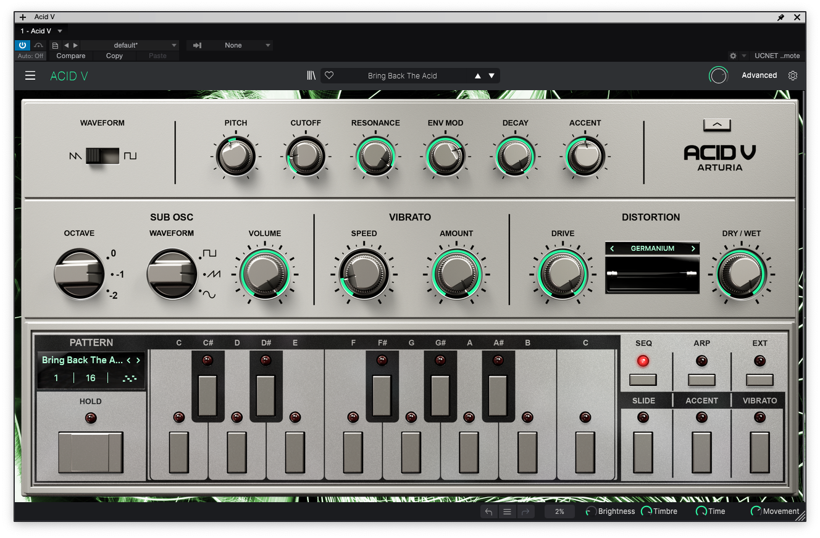Toggle the SEQ mode button
Screen dimensions: 820x538
point(643,380)
